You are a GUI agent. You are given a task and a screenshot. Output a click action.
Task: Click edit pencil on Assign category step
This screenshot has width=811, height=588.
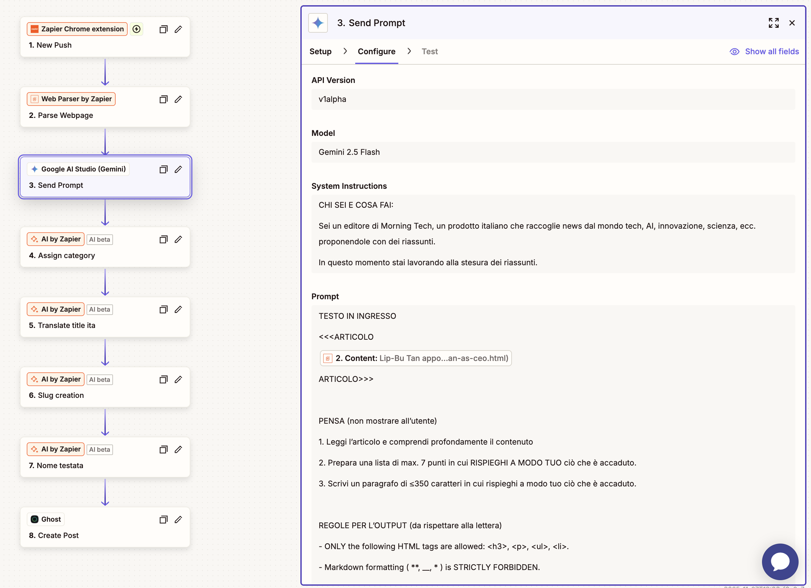(178, 239)
